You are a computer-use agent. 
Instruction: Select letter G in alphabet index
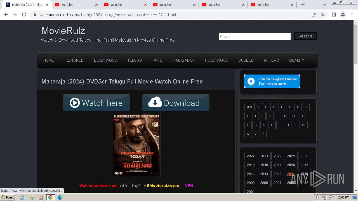[306, 107]
